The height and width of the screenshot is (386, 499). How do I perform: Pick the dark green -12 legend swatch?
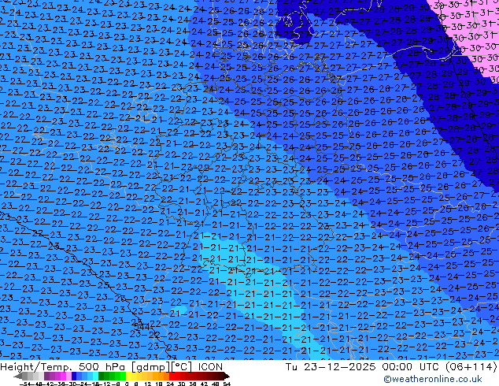tap(101, 377)
